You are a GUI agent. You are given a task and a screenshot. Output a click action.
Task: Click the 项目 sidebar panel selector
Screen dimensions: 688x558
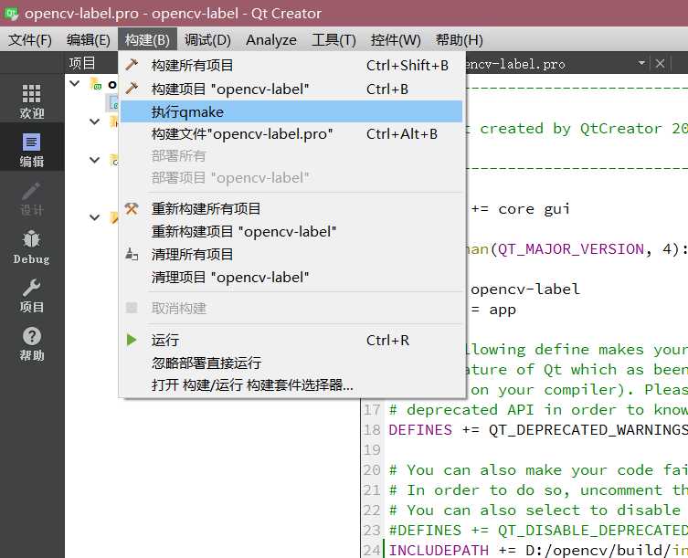[x=82, y=63]
